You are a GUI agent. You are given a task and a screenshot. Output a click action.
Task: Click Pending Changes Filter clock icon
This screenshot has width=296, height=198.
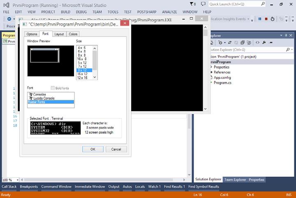click(220, 43)
